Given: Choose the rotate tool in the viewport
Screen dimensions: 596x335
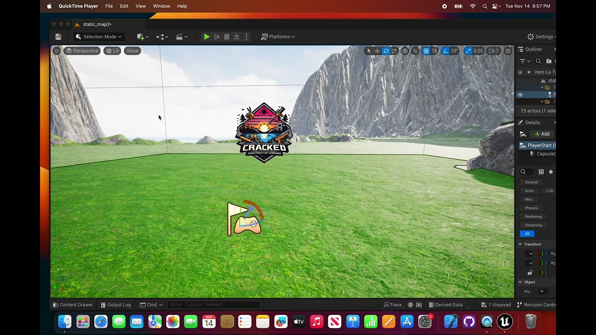Looking at the screenshot, I should [386, 51].
